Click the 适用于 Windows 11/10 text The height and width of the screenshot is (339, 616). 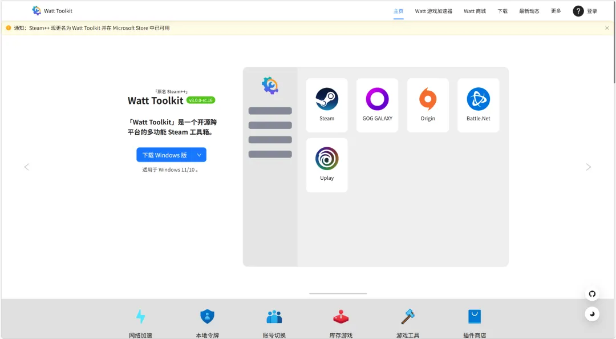tap(170, 170)
